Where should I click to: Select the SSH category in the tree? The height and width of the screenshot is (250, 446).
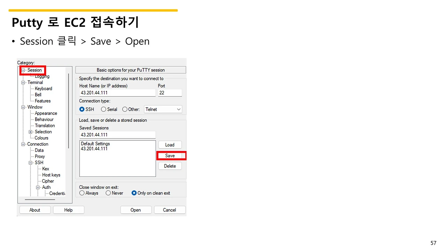pyautogui.click(x=39, y=163)
